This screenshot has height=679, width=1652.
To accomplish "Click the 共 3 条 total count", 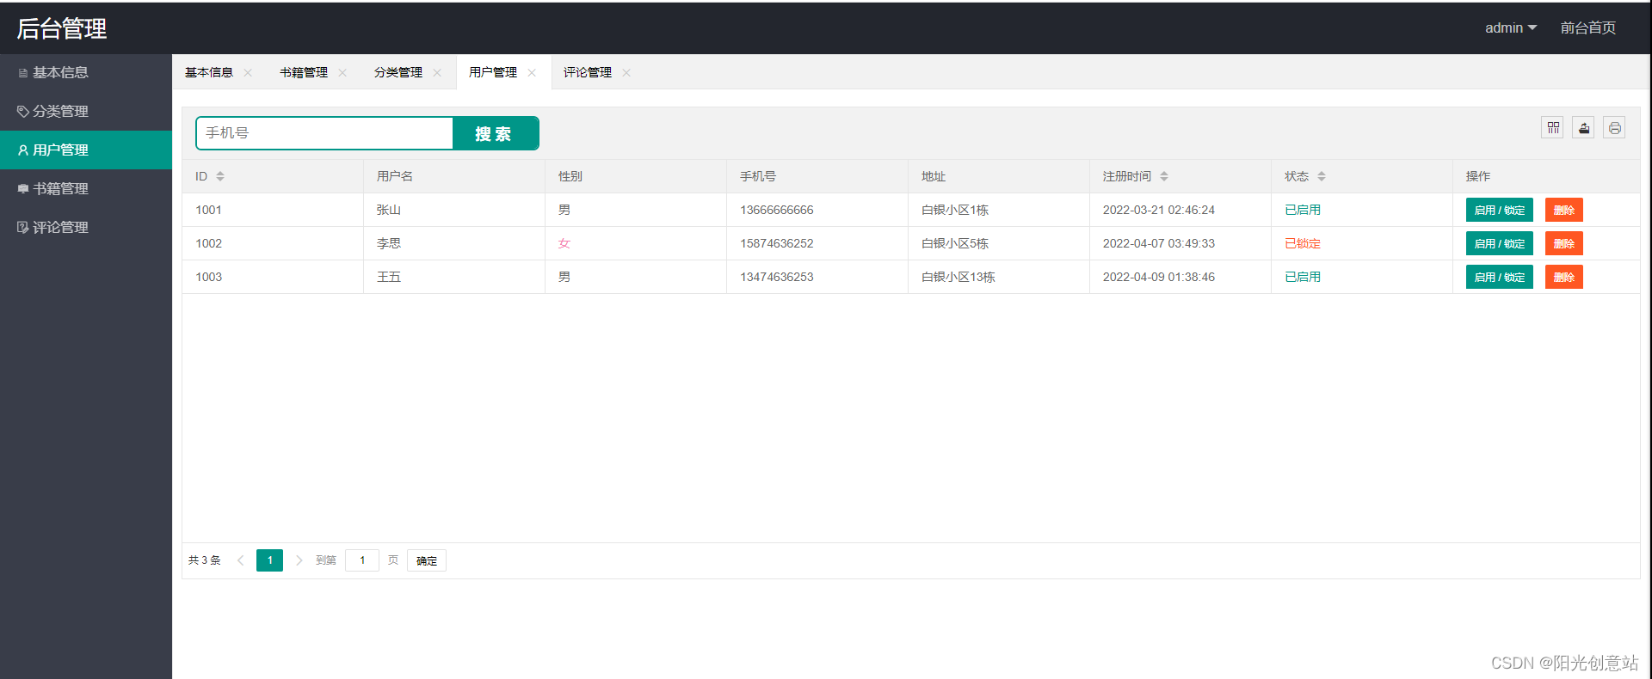I will 204,560.
